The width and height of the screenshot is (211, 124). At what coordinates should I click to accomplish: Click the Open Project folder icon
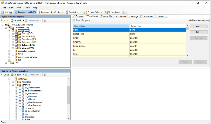pos(7,12)
